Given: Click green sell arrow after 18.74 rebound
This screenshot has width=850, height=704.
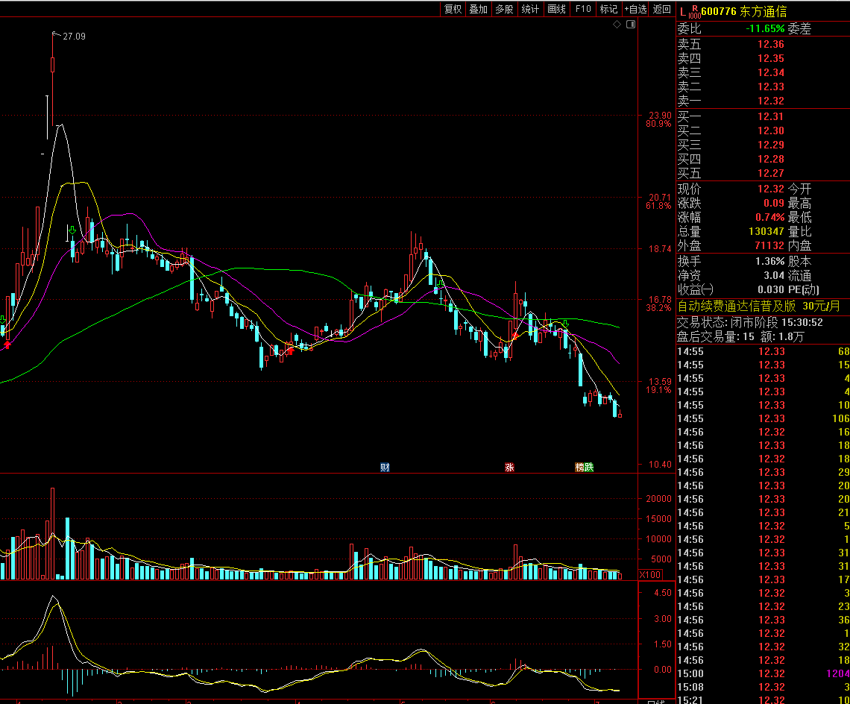Looking at the screenshot, I should point(440,283).
